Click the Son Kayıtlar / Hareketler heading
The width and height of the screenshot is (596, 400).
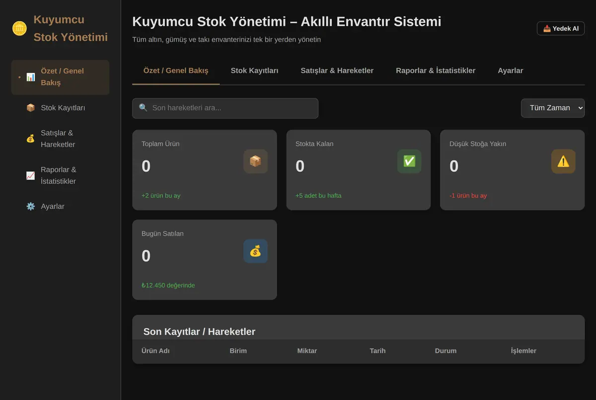point(199,332)
